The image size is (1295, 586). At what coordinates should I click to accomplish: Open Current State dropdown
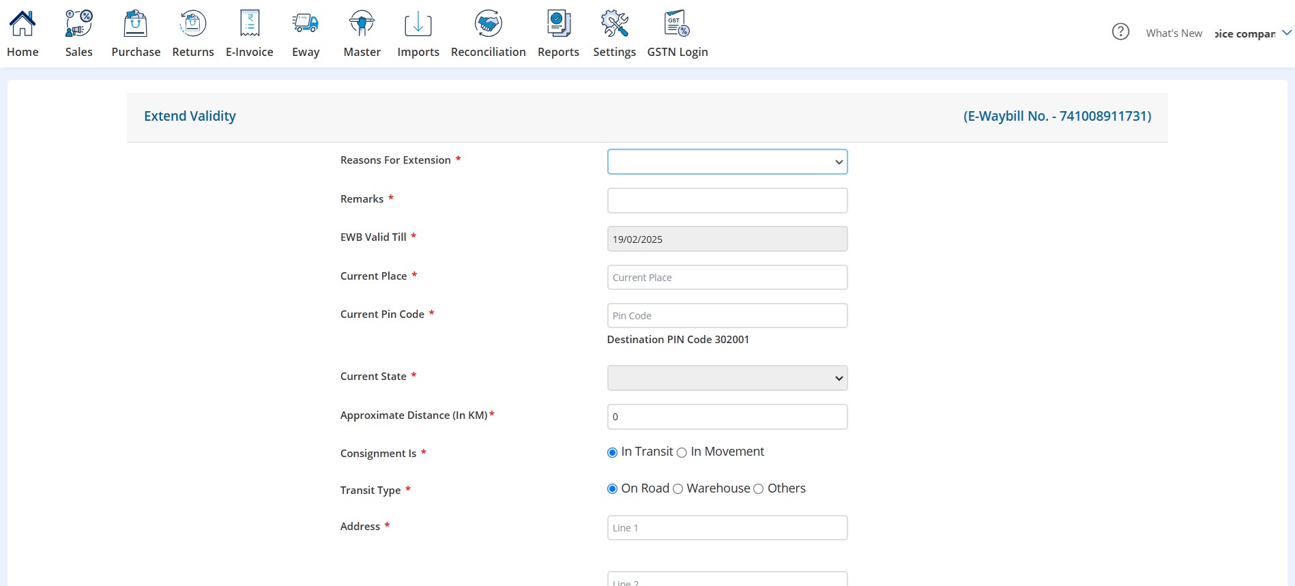tap(727, 378)
